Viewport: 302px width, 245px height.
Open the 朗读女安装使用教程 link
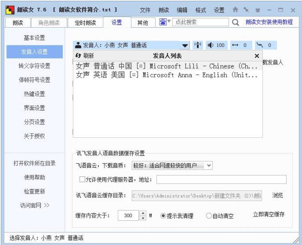[269, 22]
